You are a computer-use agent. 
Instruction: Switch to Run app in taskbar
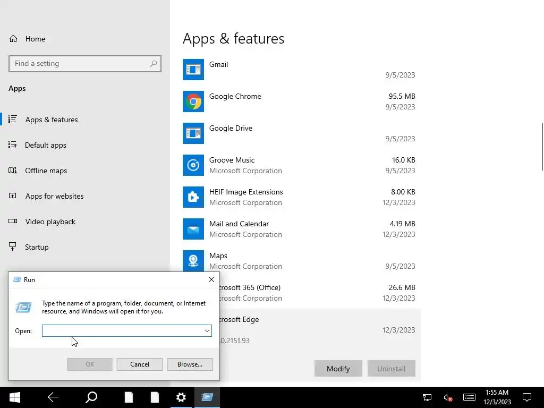[x=207, y=397]
